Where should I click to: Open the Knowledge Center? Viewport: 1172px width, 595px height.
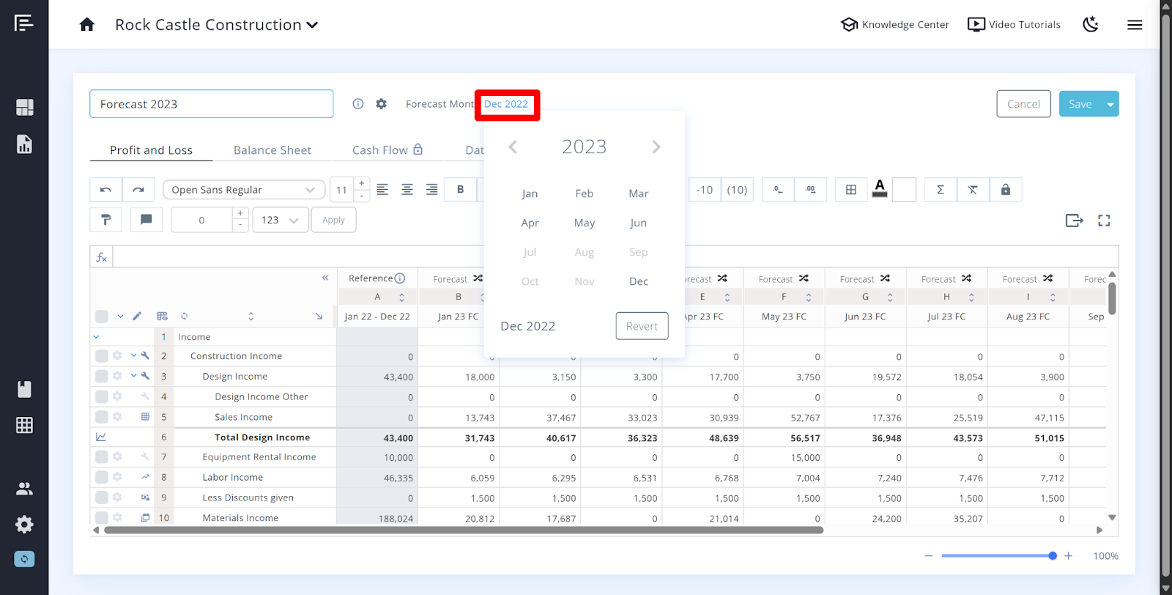pyautogui.click(x=894, y=25)
